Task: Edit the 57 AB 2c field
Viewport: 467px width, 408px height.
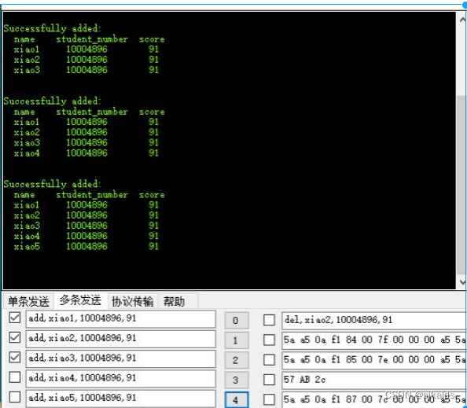Action: click(x=374, y=380)
